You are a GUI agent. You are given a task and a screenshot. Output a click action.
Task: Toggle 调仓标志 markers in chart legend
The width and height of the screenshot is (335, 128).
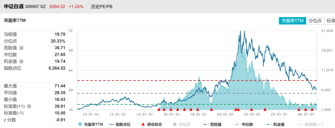[x=152, y=124]
